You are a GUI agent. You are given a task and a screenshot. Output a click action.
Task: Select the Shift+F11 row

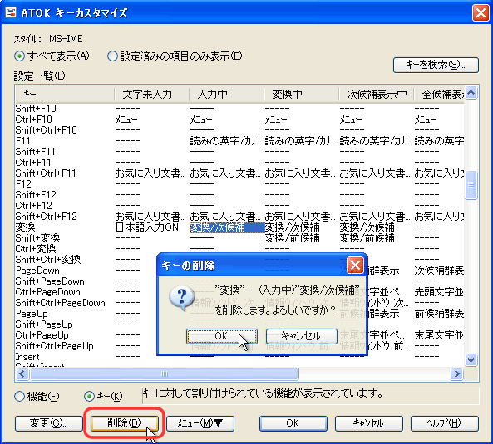point(239,152)
